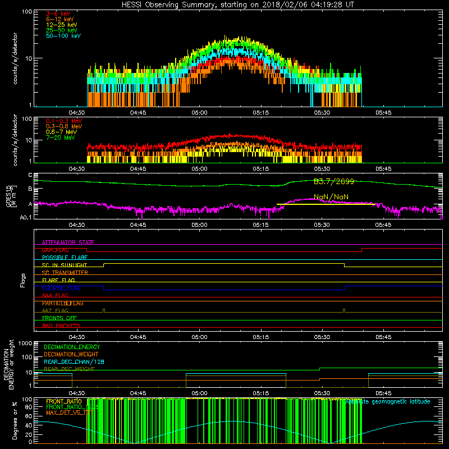Select the SC_TRANSMITTER flag label
This screenshot has height=449, width=449.
click(x=65, y=273)
